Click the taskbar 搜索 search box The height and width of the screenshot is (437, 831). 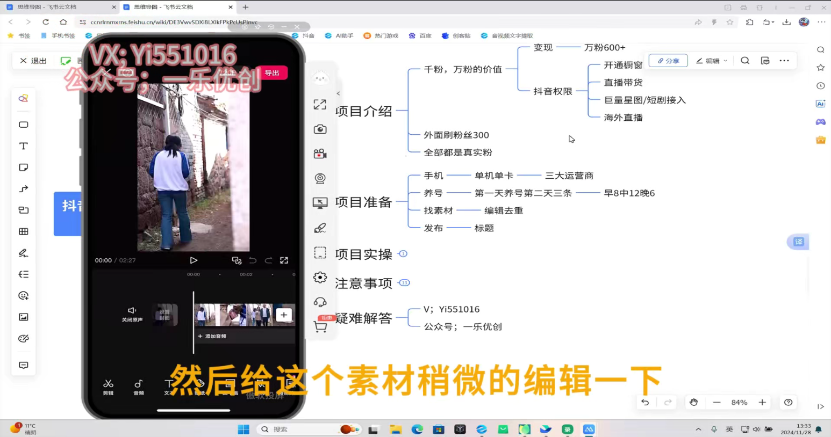(309, 429)
